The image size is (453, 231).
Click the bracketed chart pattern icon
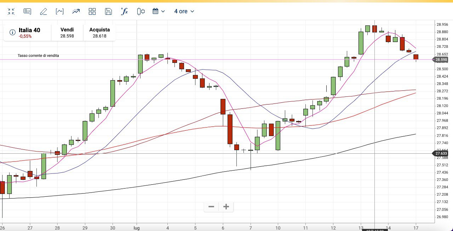[x=60, y=12]
